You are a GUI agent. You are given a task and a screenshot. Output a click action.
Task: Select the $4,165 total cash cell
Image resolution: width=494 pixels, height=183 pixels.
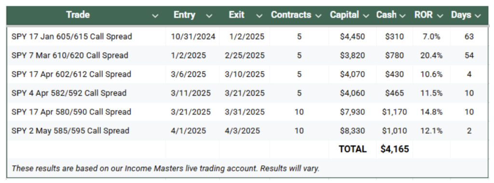coord(395,149)
